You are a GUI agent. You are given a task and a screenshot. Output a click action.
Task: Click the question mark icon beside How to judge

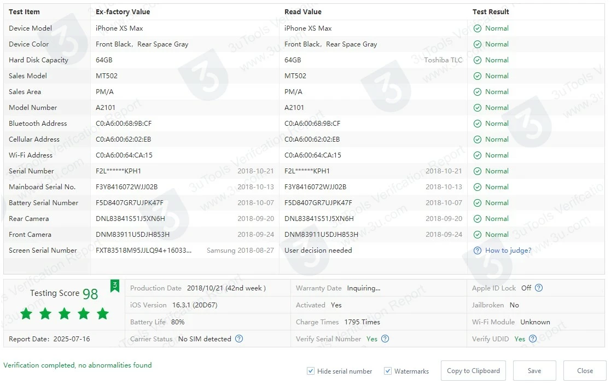[x=478, y=251]
